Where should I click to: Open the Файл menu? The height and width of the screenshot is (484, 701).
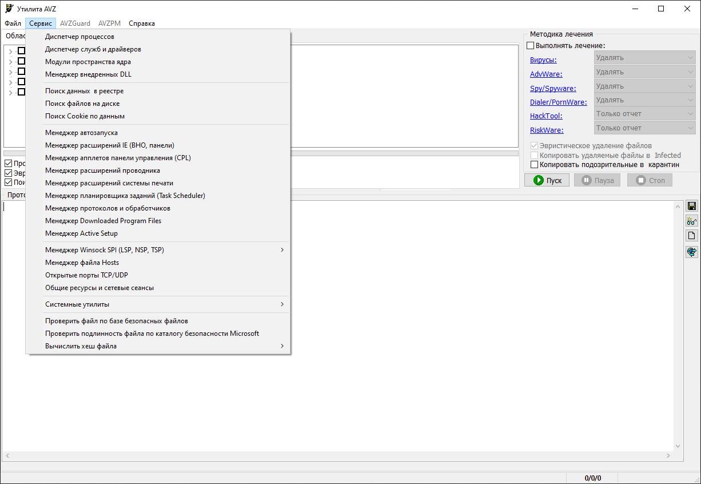(x=13, y=23)
